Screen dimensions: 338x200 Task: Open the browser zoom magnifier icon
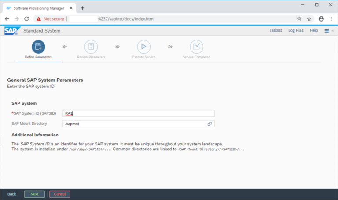pyautogui.click(x=299, y=19)
